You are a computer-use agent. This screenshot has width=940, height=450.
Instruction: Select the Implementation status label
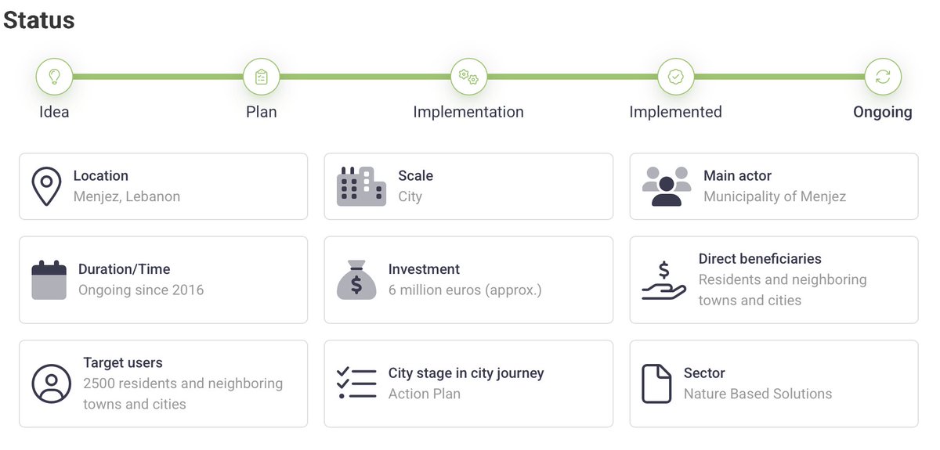(x=468, y=112)
